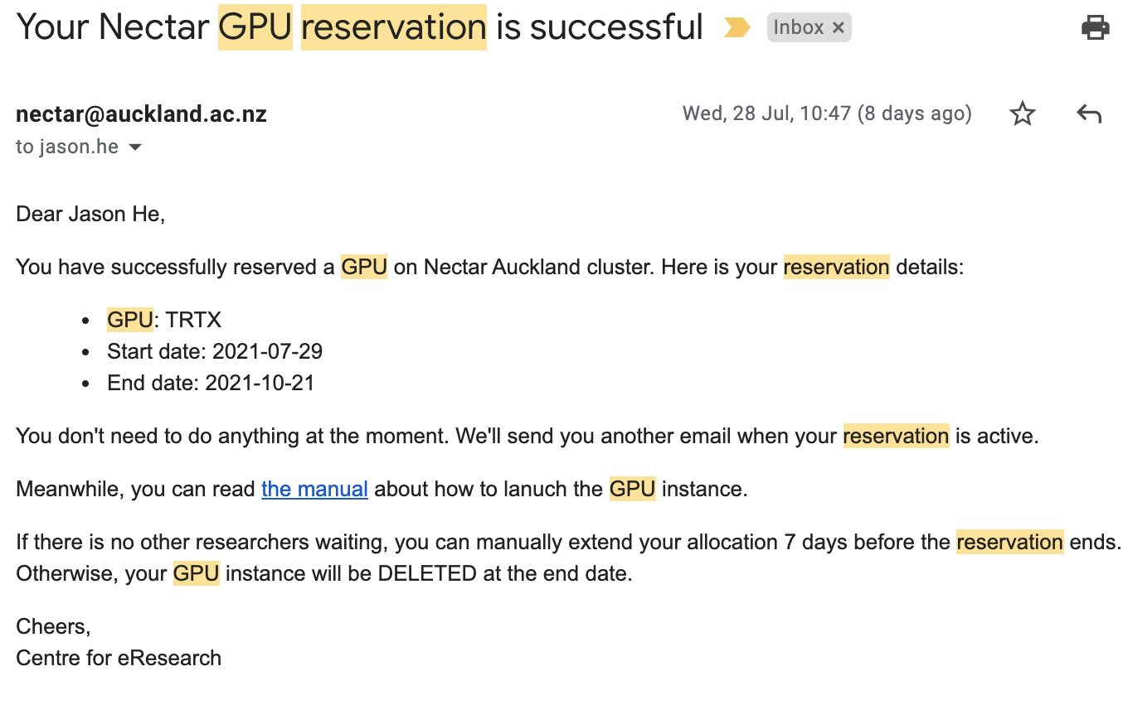Click highlighted 'reservation' in the subject line
Screen dimensions: 1123x705
pos(394,27)
